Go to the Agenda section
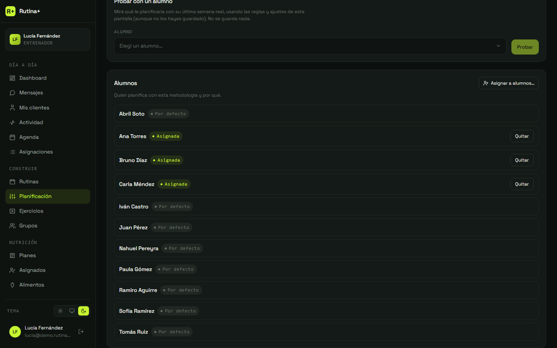This screenshot has width=557, height=348. (48, 137)
